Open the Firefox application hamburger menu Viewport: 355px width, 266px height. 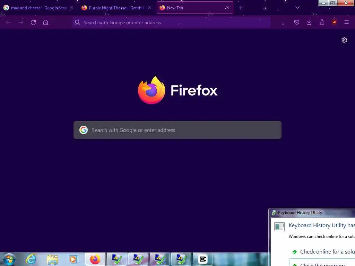346,22
